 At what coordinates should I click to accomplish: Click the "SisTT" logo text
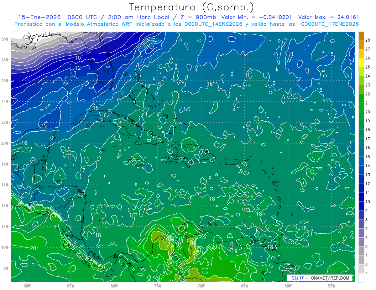pyautogui.click(x=297, y=278)
